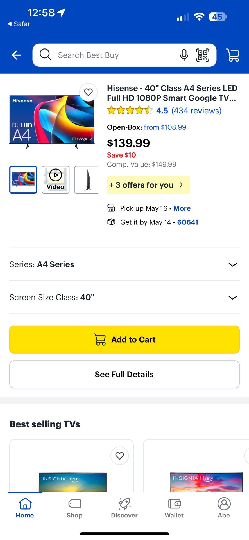Tap the microphone voice search icon

point(184,55)
